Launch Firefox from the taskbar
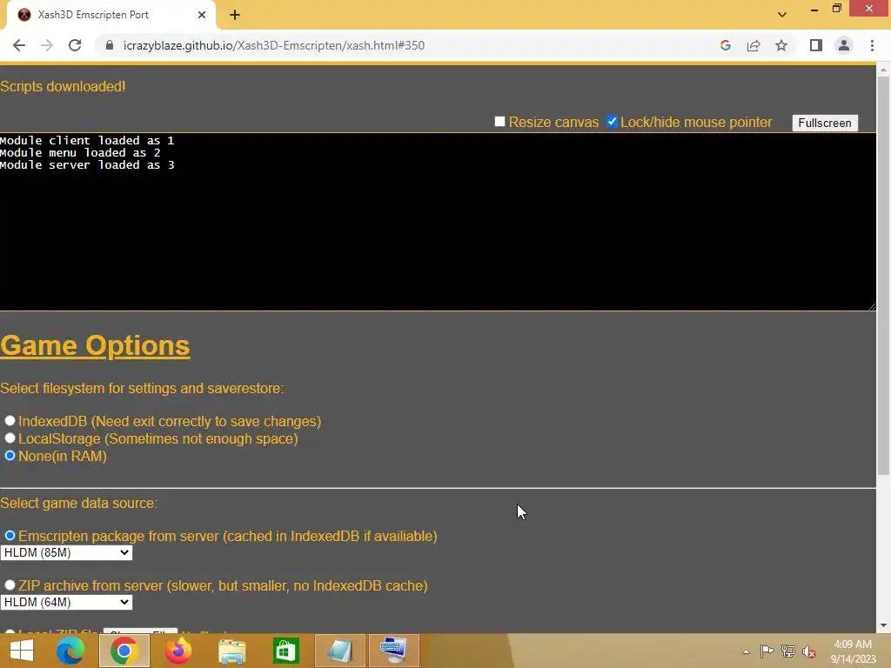 pyautogui.click(x=178, y=651)
